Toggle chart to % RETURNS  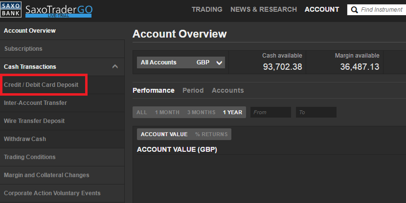(211, 134)
